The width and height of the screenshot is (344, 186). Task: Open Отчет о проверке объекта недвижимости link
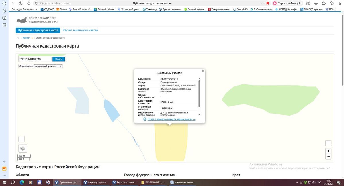(171, 119)
